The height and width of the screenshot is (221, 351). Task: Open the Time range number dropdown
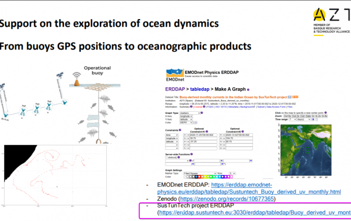point(293,119)
